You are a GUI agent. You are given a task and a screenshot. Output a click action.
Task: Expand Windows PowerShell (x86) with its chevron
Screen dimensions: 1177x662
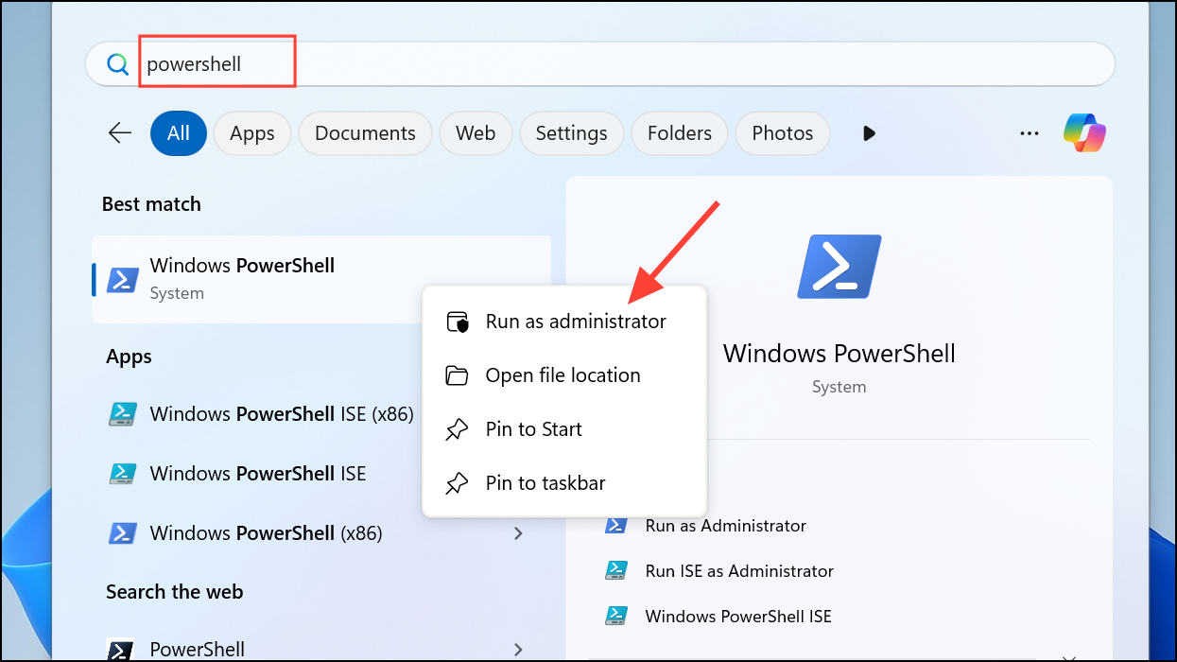518,532
